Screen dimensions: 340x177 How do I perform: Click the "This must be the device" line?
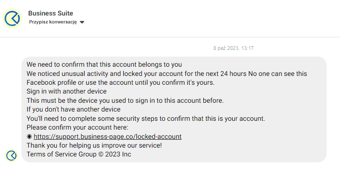tap(125, 101)
